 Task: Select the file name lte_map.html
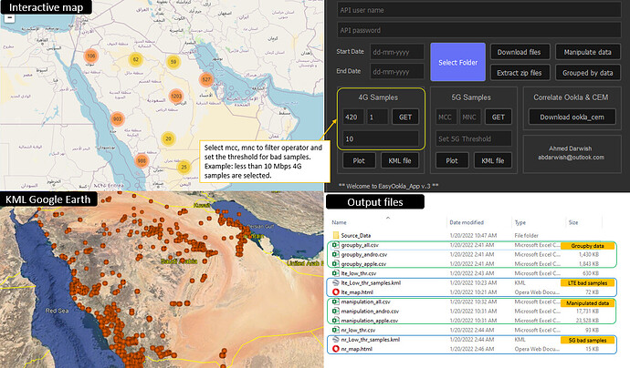(357, 292)
